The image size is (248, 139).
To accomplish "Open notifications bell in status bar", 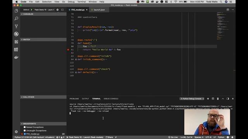I will click(232, 137).
